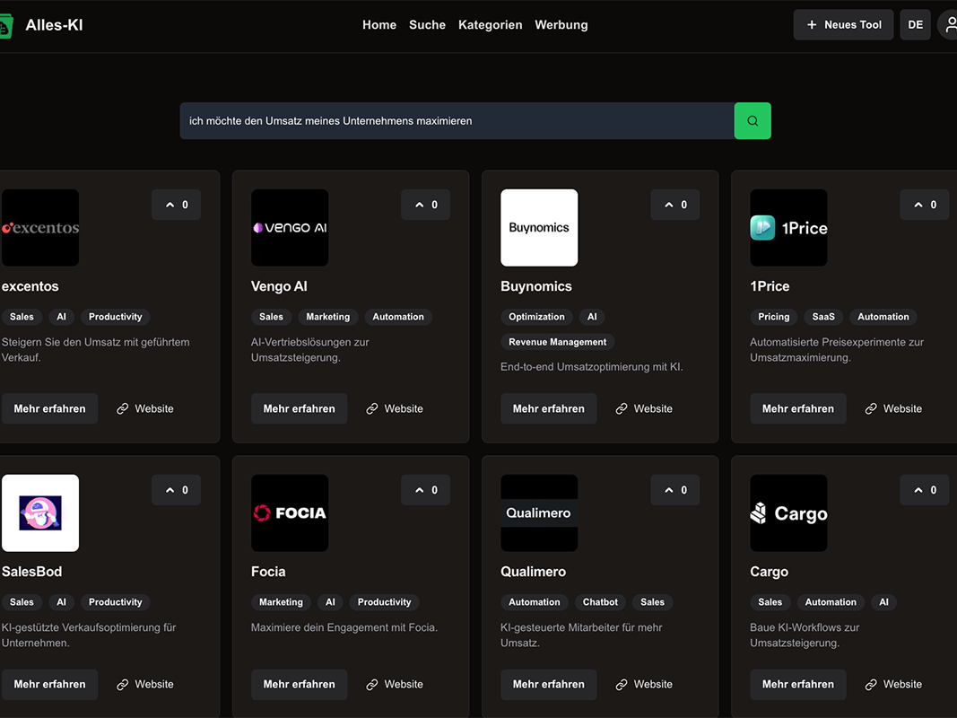Upvote the Buynomics tool
Viewport: 957px width, 718px height.
coord(675,205)
